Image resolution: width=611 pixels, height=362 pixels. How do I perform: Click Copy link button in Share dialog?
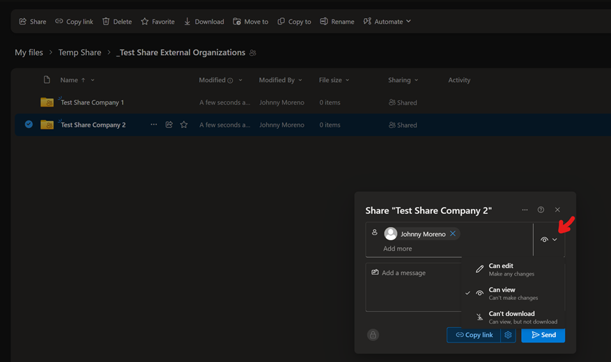(x=474, y=335)
